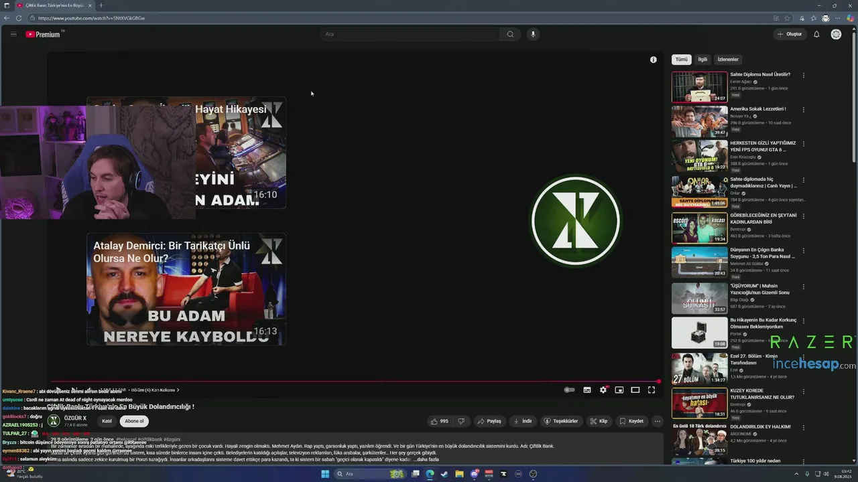Image resolution: width=858 pixels, height=482 pixels.
Task: Toggle the autoplay switch
Action: [570, 390]
